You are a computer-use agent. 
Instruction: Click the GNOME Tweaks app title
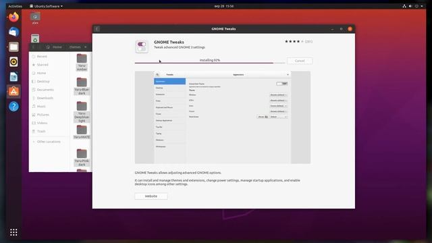[169, 42]
